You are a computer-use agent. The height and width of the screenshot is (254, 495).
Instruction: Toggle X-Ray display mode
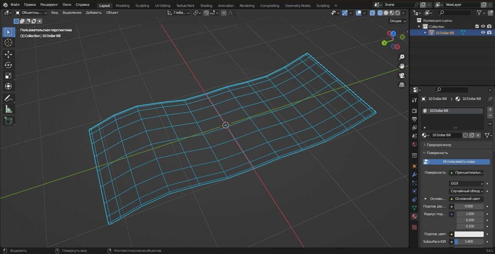372,13
